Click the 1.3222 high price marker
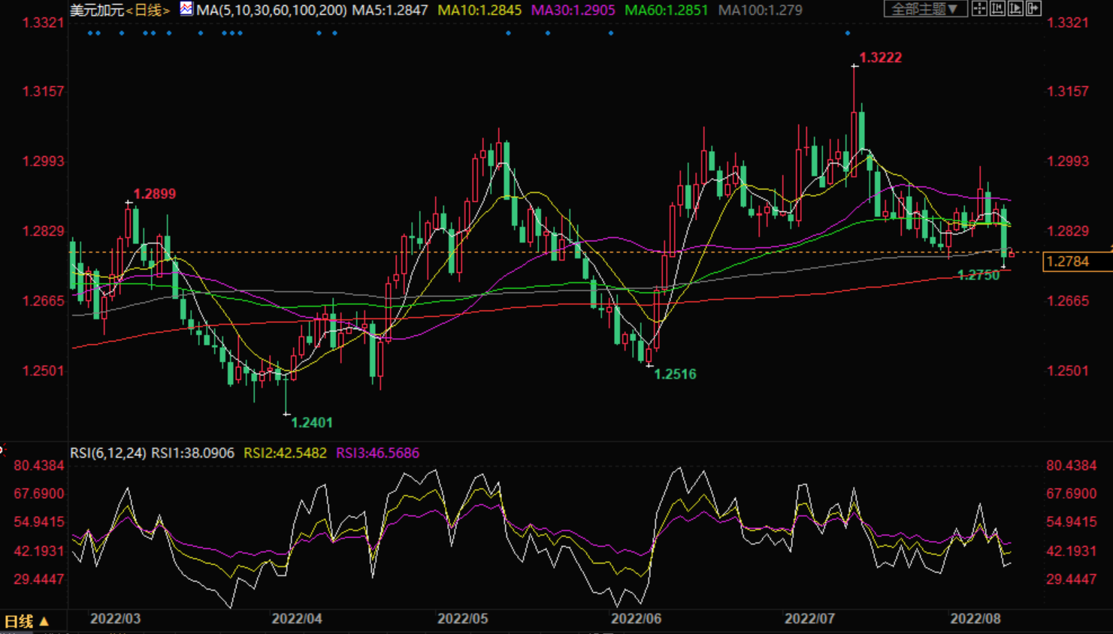 point(880,58)
